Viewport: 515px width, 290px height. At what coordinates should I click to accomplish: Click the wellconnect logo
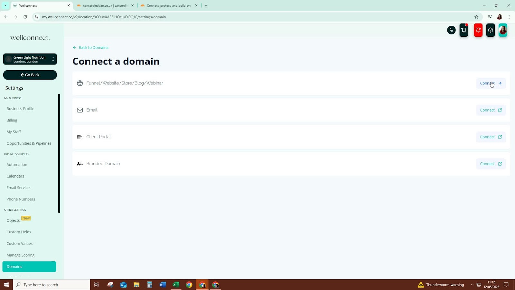point(30,38)
